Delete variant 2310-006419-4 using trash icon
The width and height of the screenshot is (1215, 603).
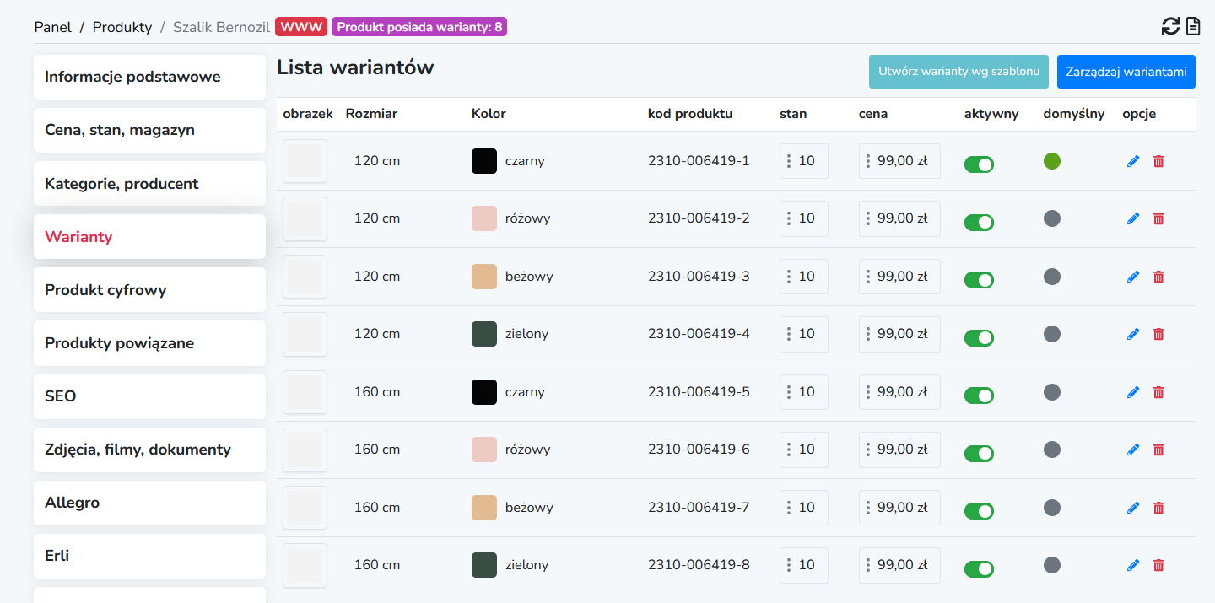1158,334
